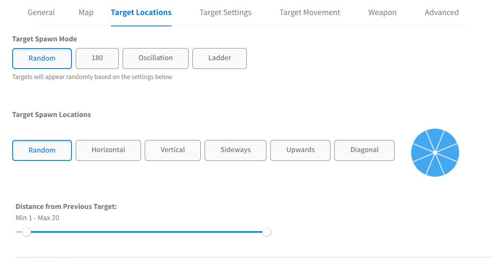Viewport: 497px width, 262px height.
Task: Choose the 180 spawn mode
Action: pyautogui.click(x=97, y=58)
